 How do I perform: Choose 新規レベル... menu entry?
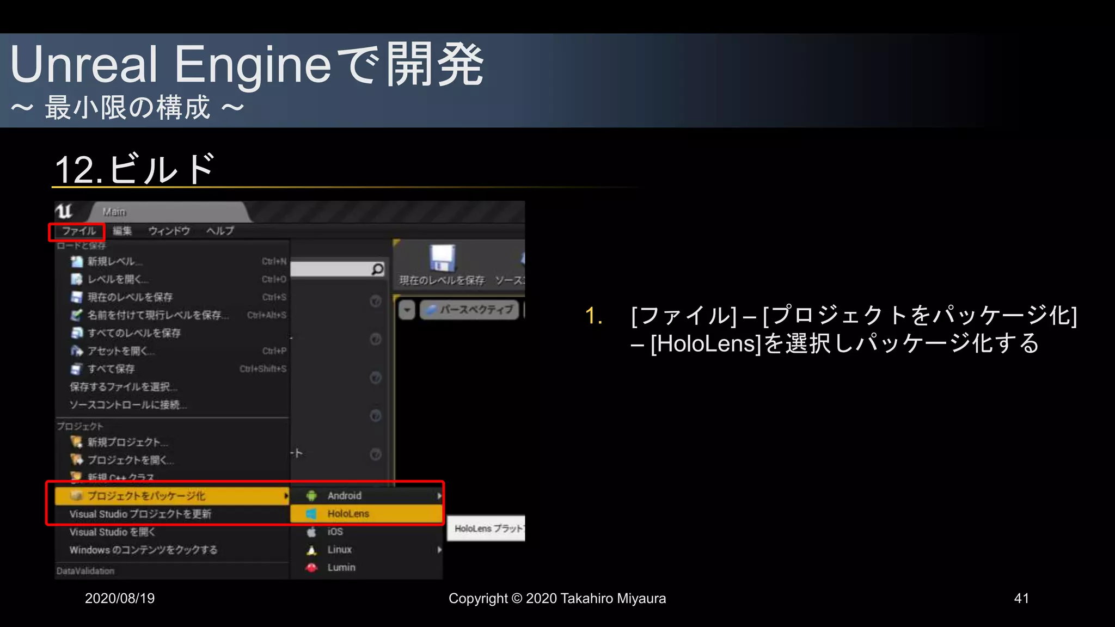[x=172, y=262]
